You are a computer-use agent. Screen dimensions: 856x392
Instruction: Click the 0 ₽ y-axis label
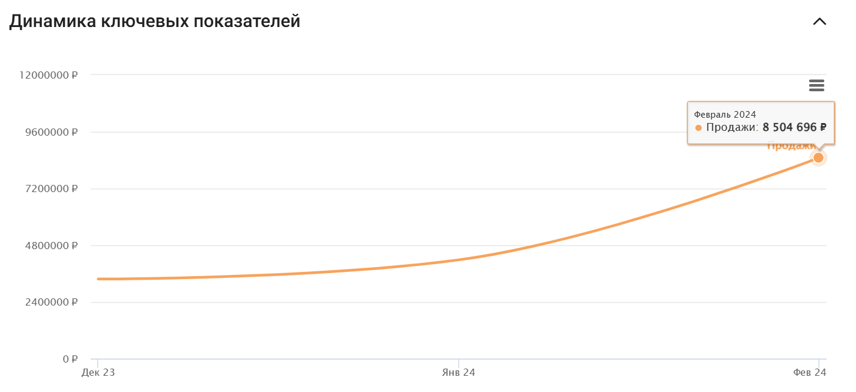70,359
